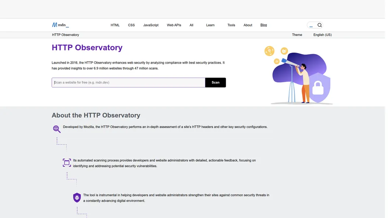
Task: Open the HTML menu
Action: tap(115, 25)
